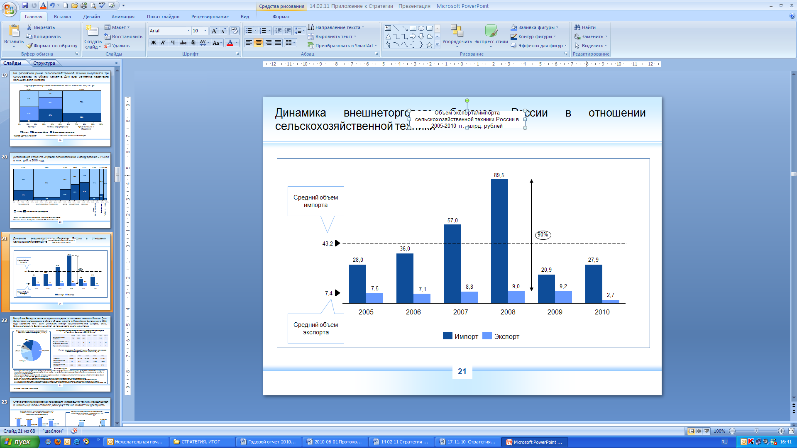This screenshot has width=797, height=448.
Task: Undo the last action
Action: click(x=52, y=5)
